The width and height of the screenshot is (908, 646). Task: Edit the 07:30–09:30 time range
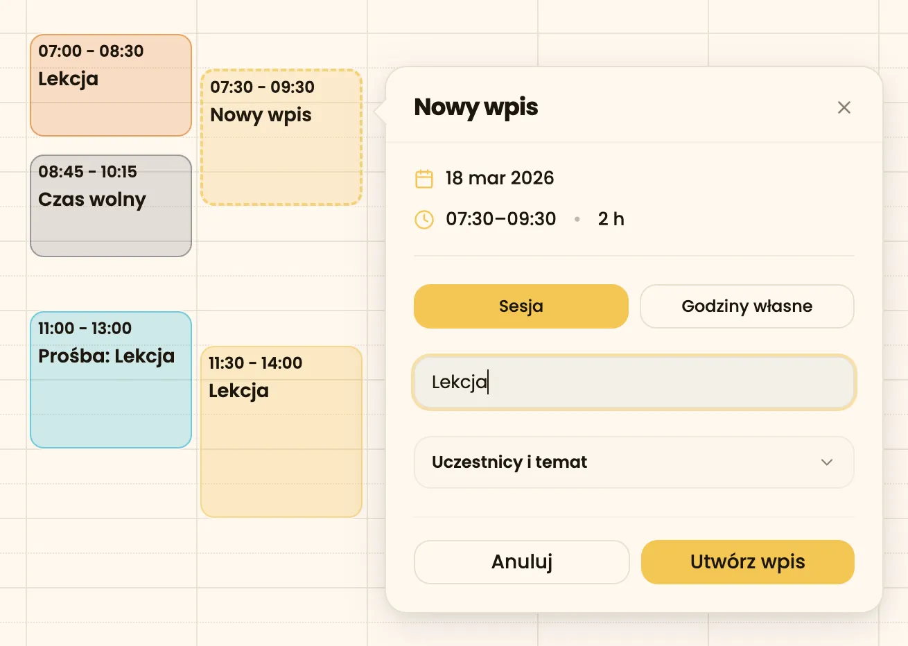pyautogui.click(x=500, y=219)
